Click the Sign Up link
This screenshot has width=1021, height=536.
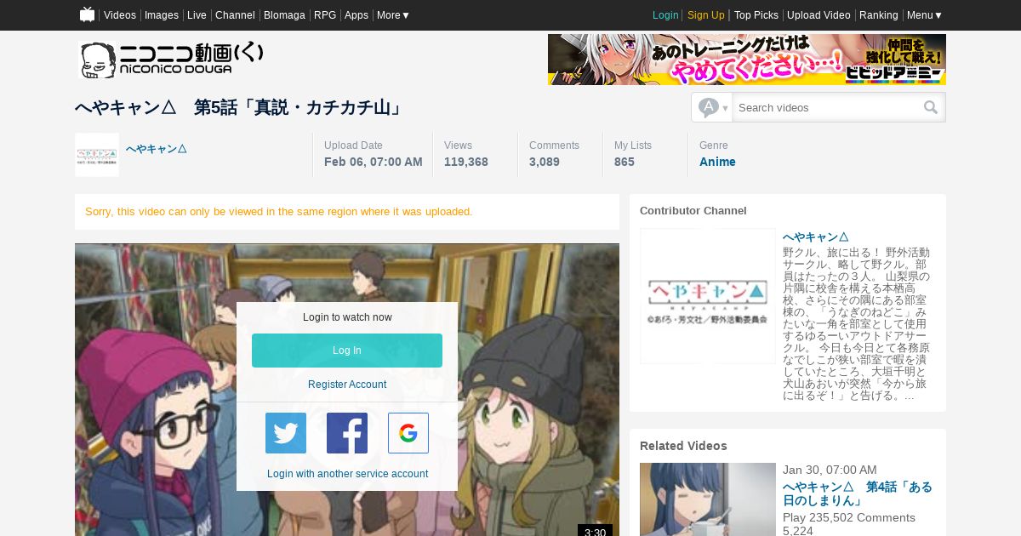coord(706,15)
